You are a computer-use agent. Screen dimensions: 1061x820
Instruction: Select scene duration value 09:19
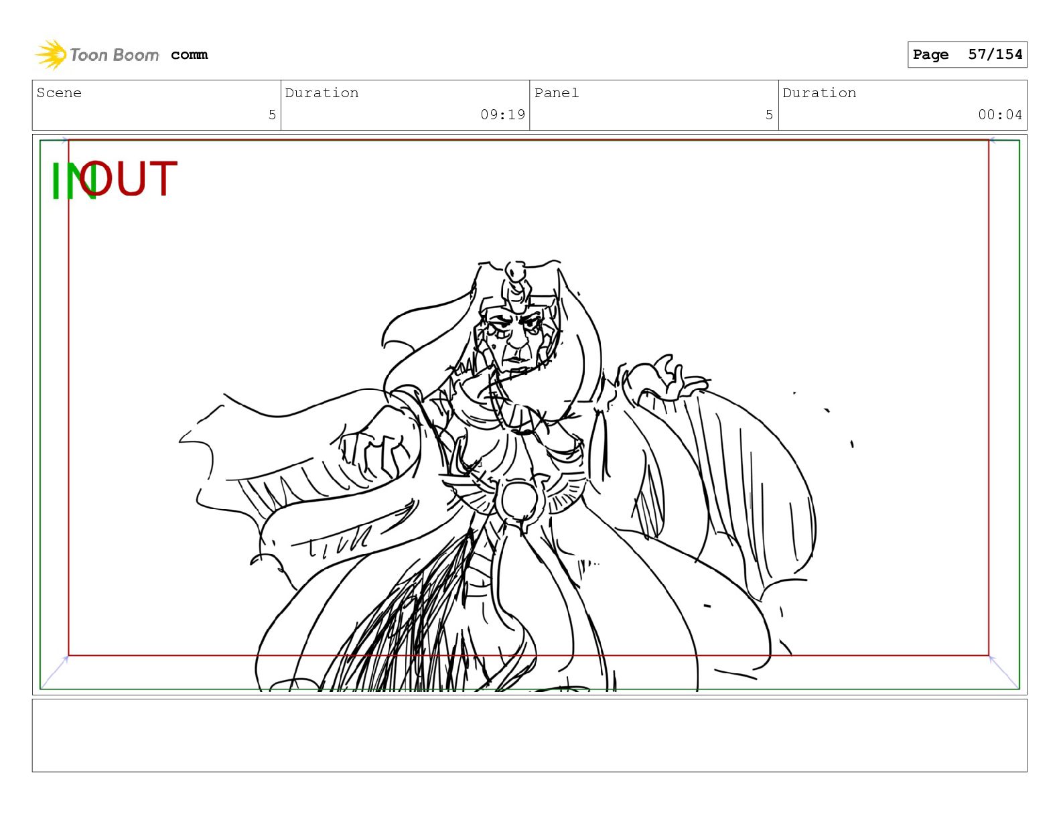[502, 115]
